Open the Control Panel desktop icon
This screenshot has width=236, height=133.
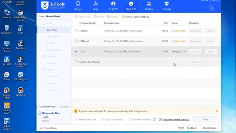click(x=7, y=47)
